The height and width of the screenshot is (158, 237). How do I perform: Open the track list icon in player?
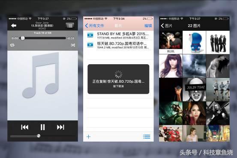70,26
